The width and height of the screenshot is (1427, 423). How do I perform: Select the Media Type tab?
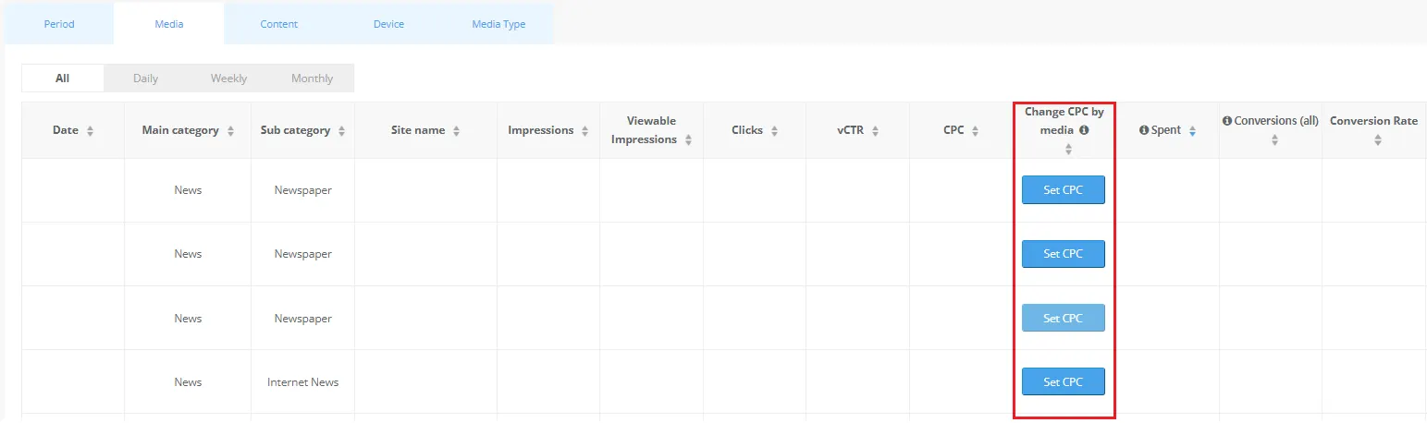pyautogui.click(x=498, y=24)
